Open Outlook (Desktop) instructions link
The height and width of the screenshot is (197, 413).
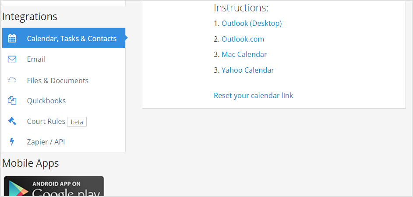[x=252, y=23]
